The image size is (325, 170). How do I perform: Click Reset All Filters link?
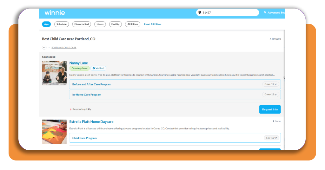[x=153, y=24]
